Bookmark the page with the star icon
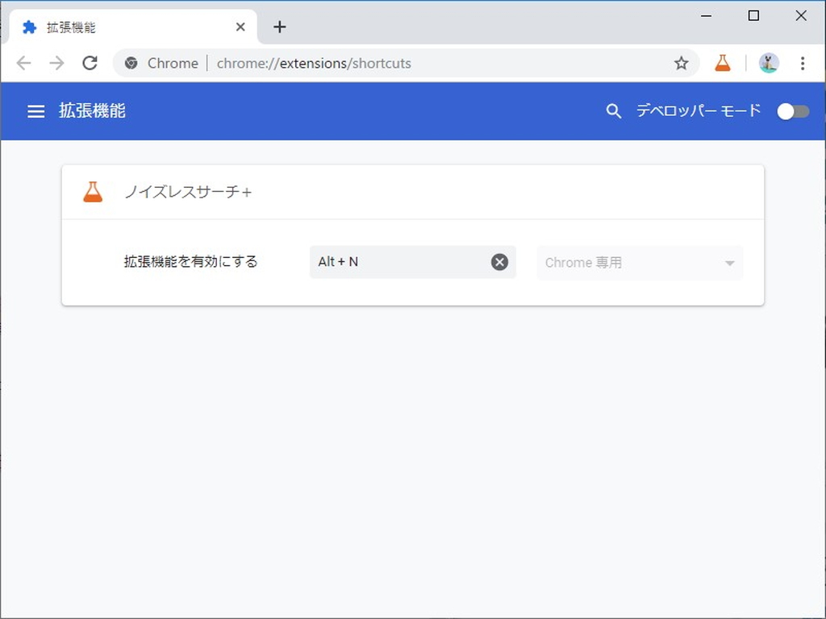 click(x=682, y=62)
